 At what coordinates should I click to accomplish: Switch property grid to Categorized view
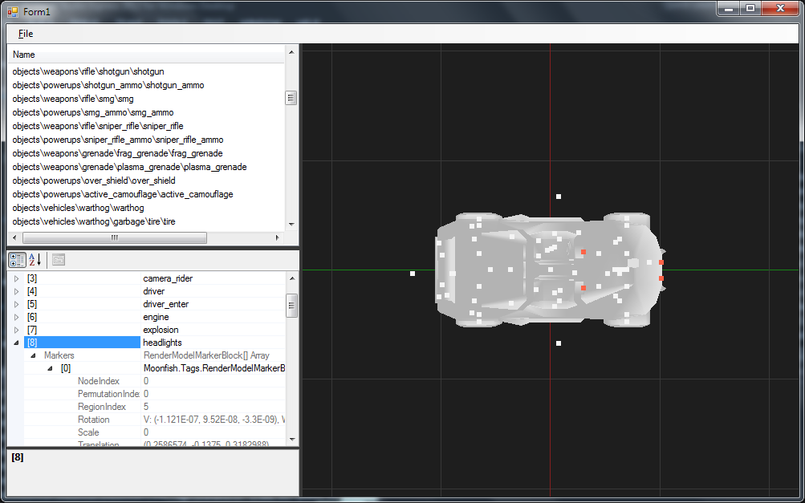click(16, 259)
